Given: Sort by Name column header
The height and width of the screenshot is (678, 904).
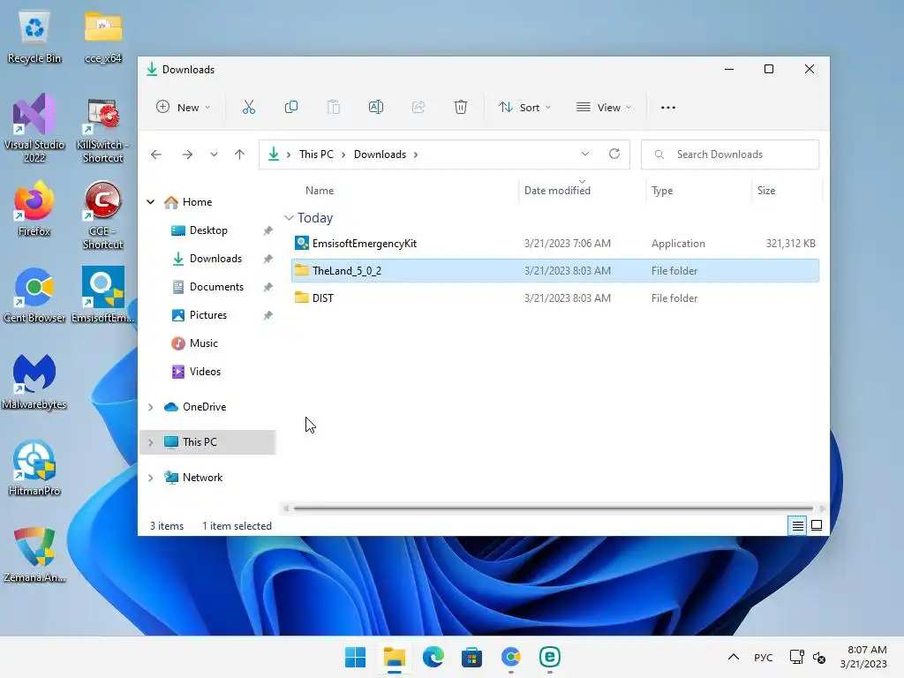Looking at the screenshot, I should tap(320, 191).
